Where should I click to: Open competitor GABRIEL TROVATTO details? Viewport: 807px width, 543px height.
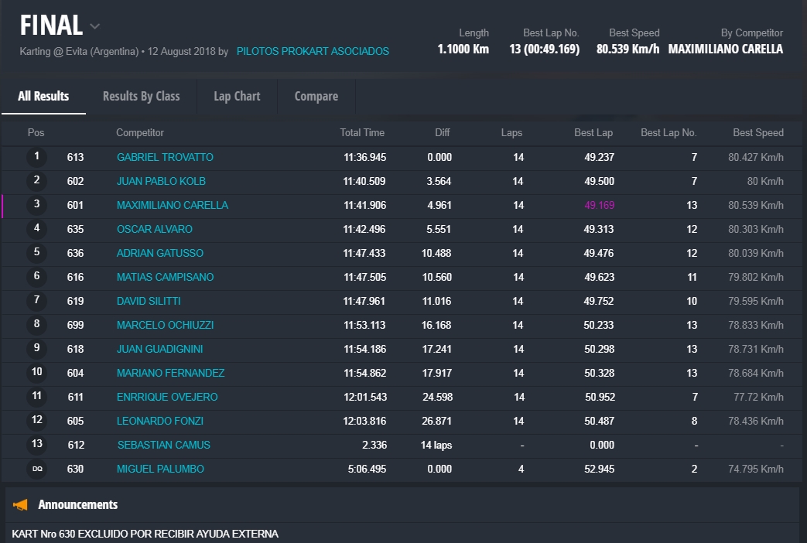[165, 157]
